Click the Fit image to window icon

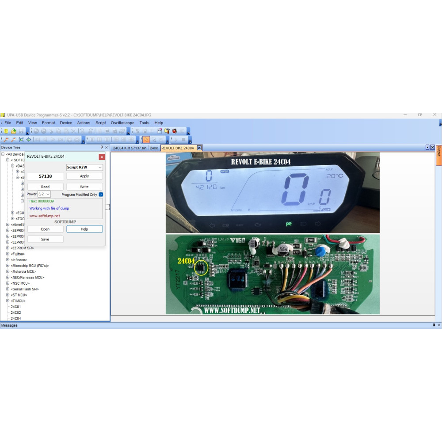tap(21, 140)
